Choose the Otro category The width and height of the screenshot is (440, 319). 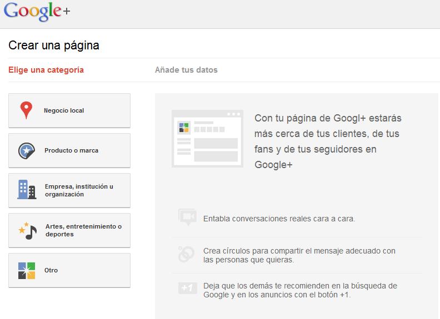tap(69, 270)
